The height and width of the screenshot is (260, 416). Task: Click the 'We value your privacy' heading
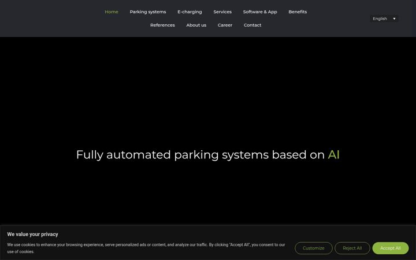click(32, 234)
